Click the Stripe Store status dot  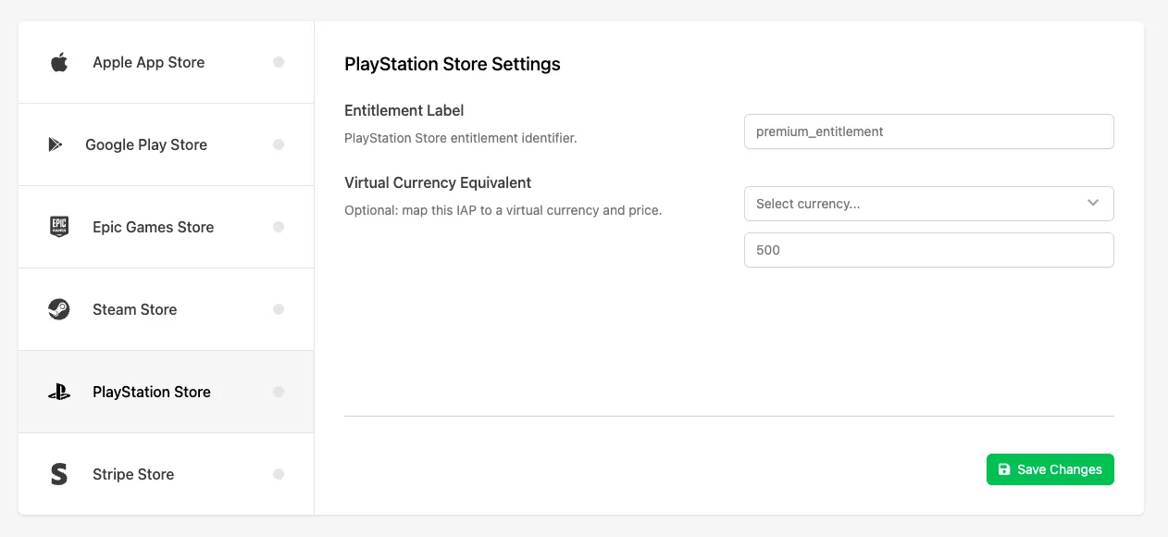pos(279,474)
